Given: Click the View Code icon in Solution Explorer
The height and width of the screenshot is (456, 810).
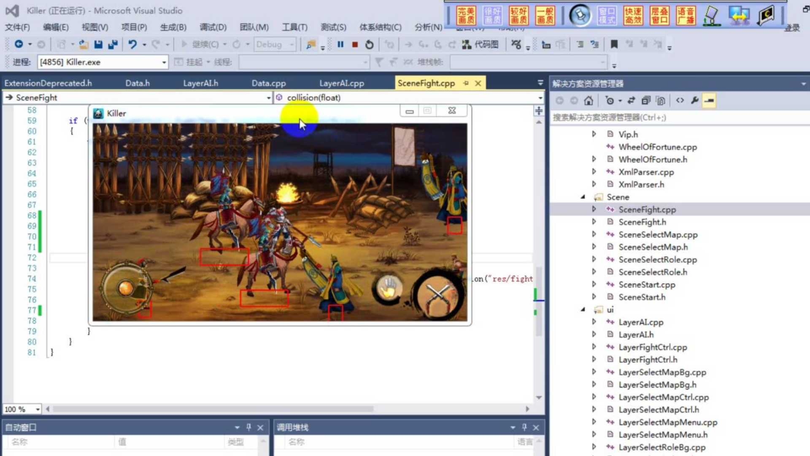Looking at the screenshot, I should coord(680,100).
